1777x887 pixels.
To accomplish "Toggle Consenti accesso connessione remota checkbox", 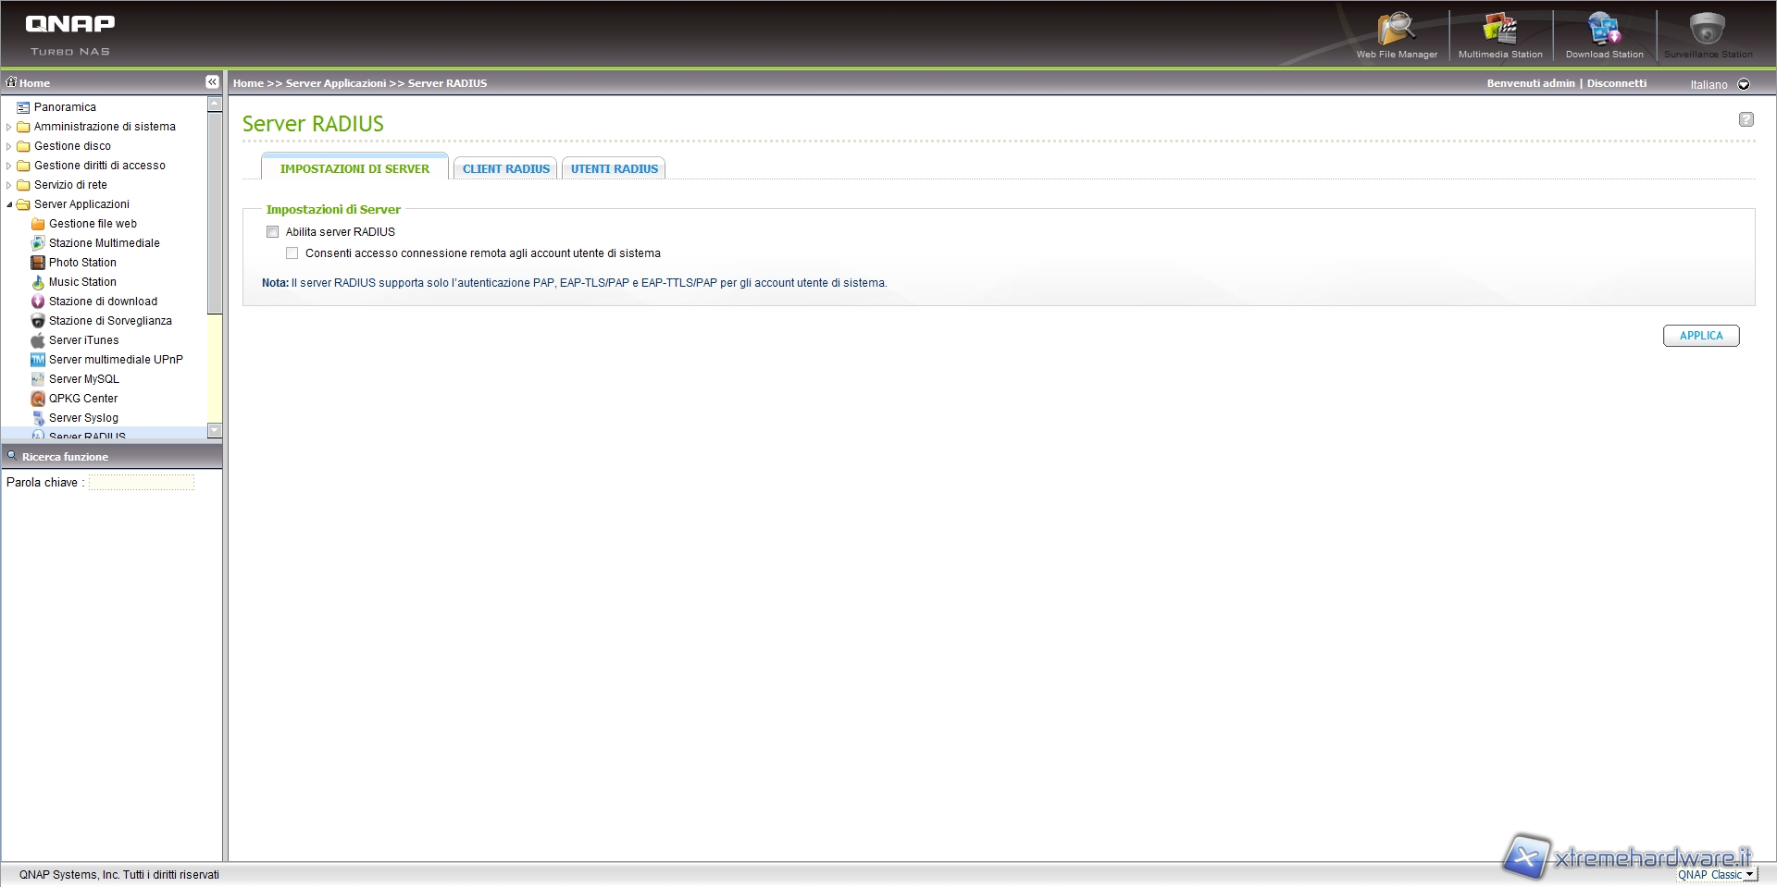I will pos(292,253).
